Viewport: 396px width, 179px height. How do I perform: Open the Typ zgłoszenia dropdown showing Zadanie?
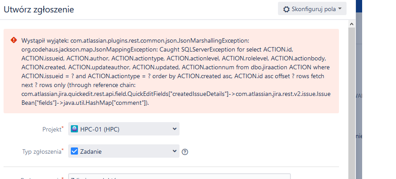pyautogui.click(x=124, y=151)
